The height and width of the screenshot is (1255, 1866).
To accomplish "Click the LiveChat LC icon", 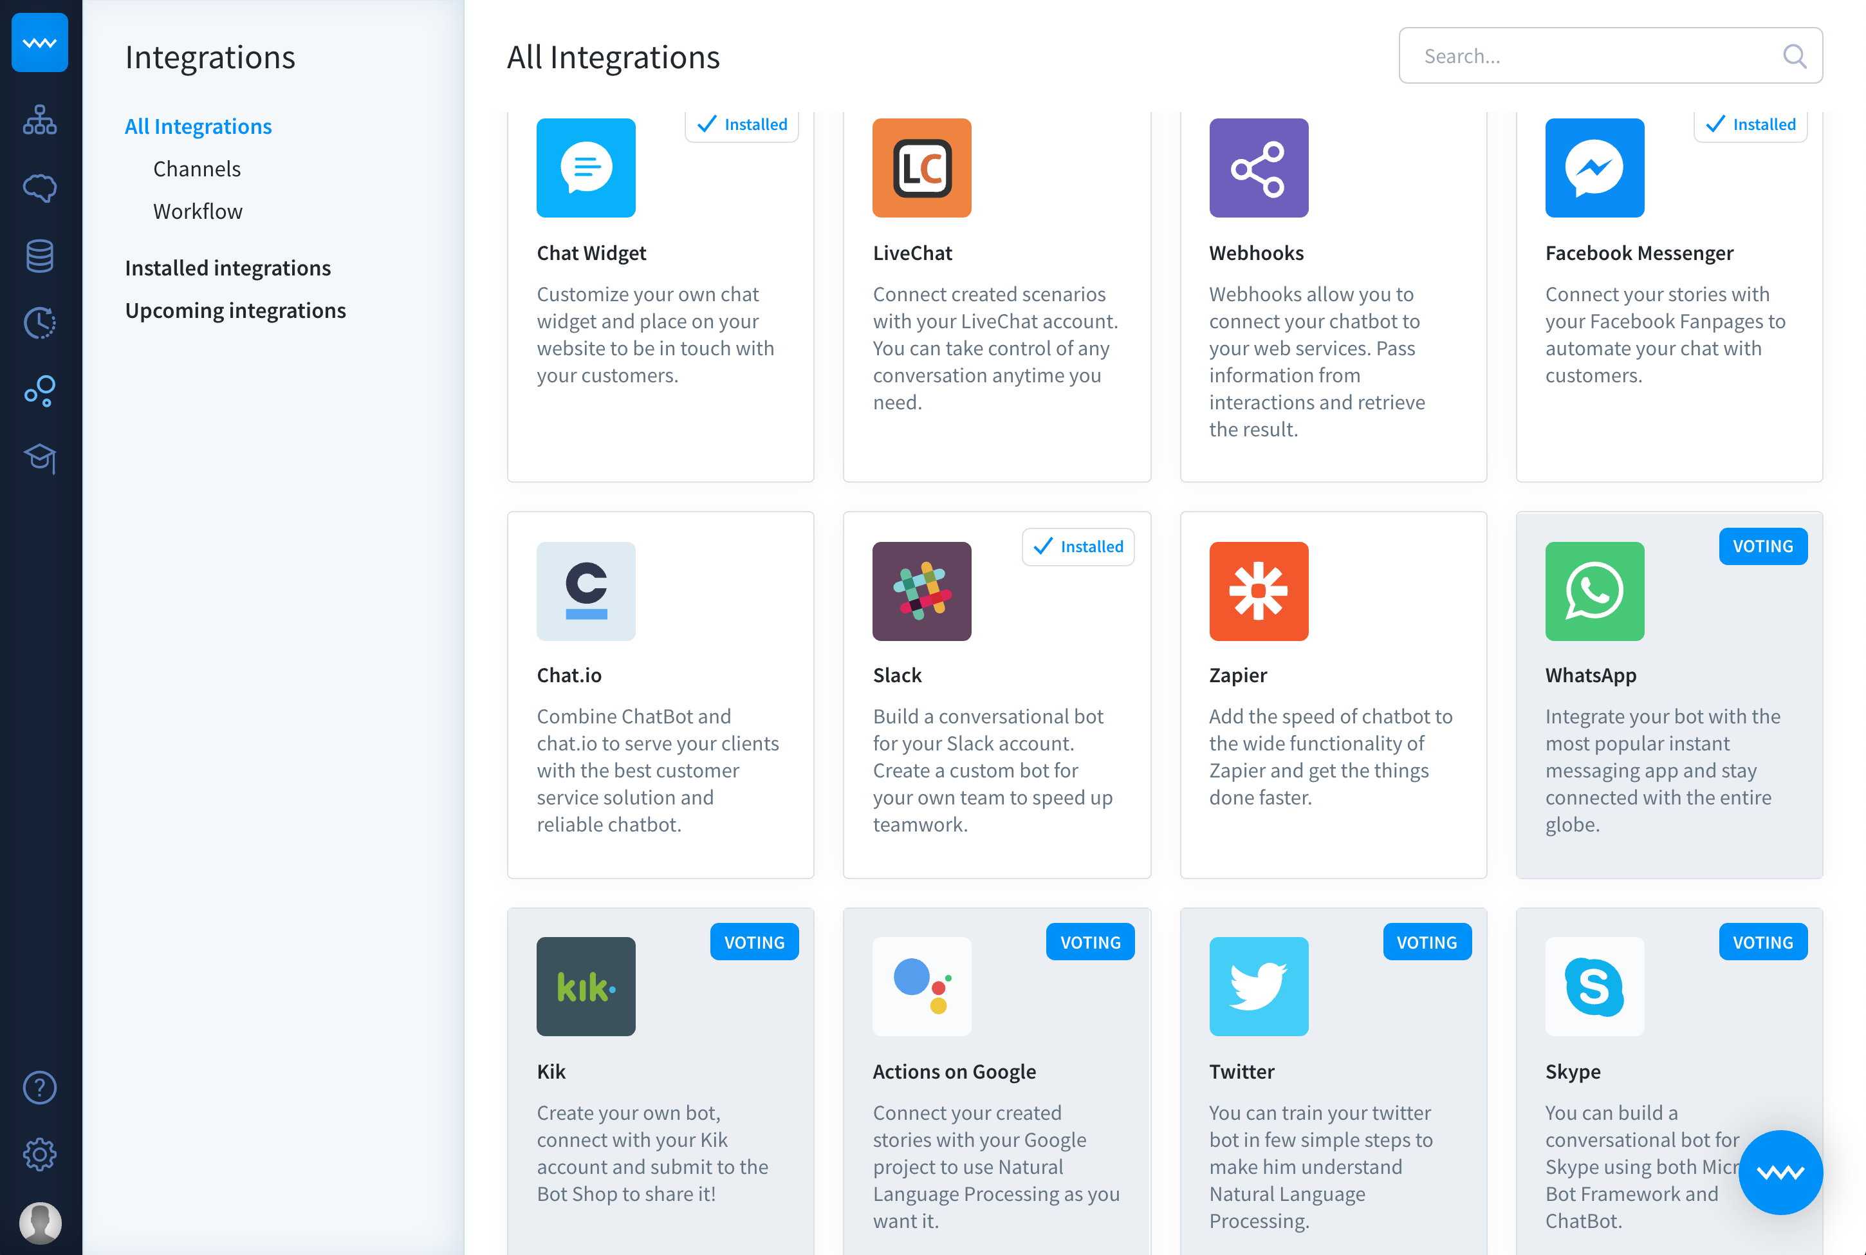I will point(922,168).
